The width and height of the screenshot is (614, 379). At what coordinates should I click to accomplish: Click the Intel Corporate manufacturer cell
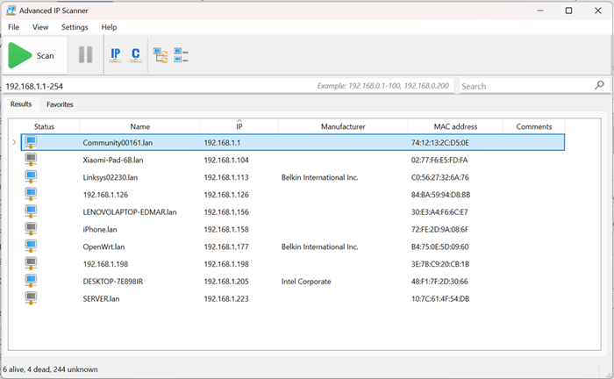point(306,282)
